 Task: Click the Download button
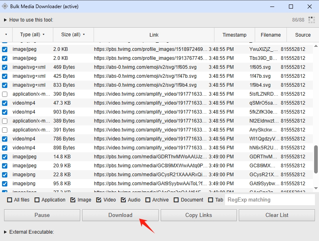120,215
